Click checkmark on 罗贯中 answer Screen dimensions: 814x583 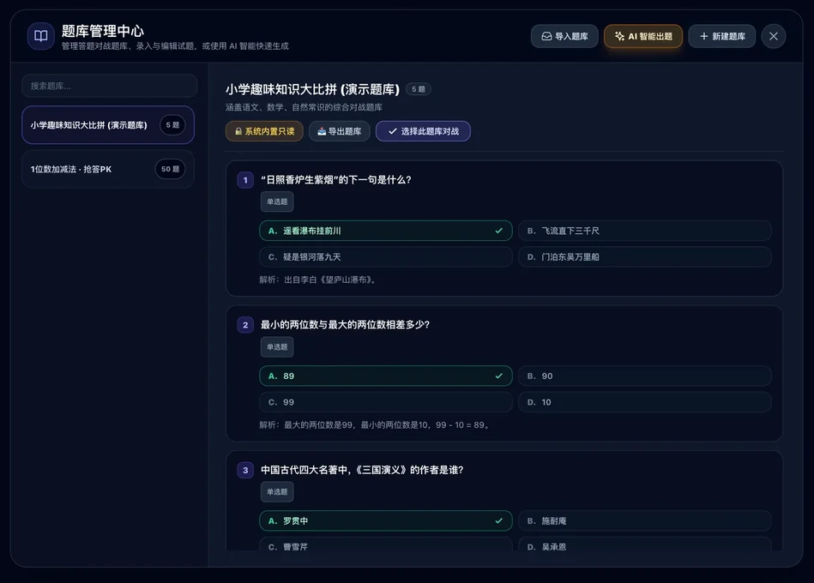[x=499, y=520]
